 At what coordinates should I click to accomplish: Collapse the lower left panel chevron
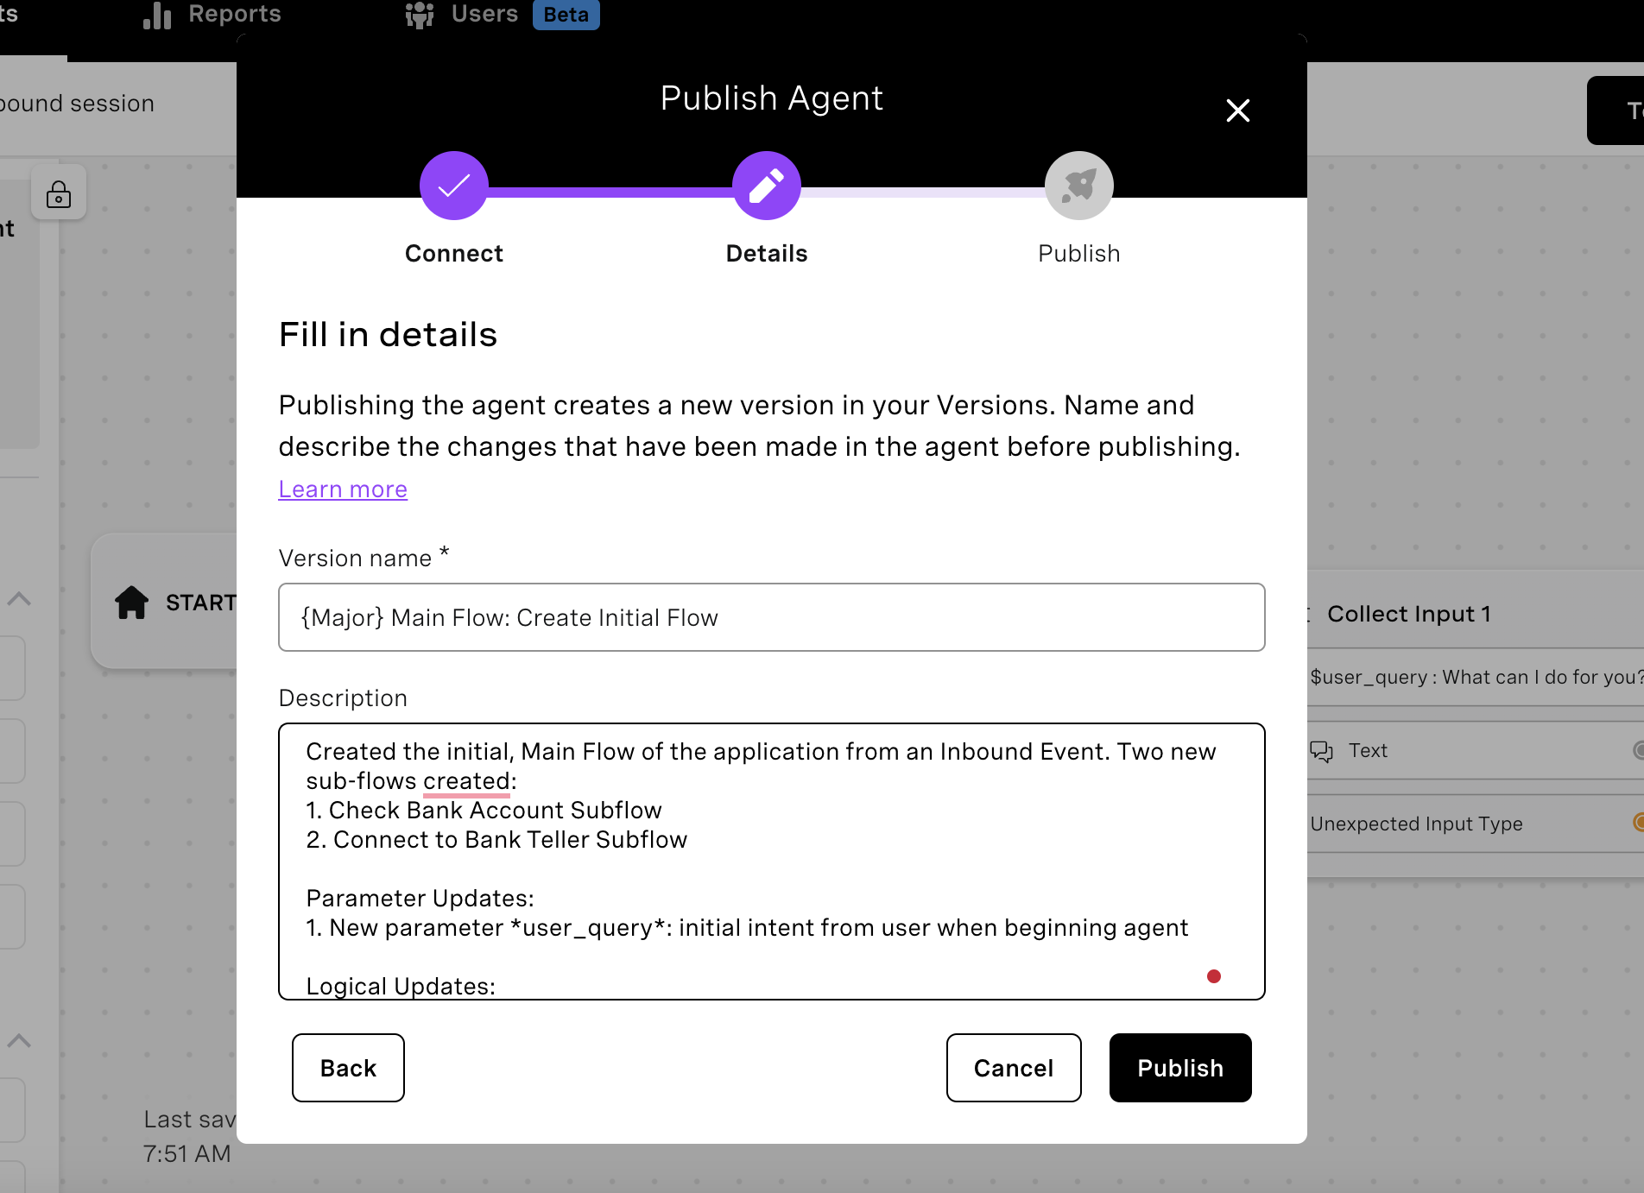click(x=19, y=1040)
